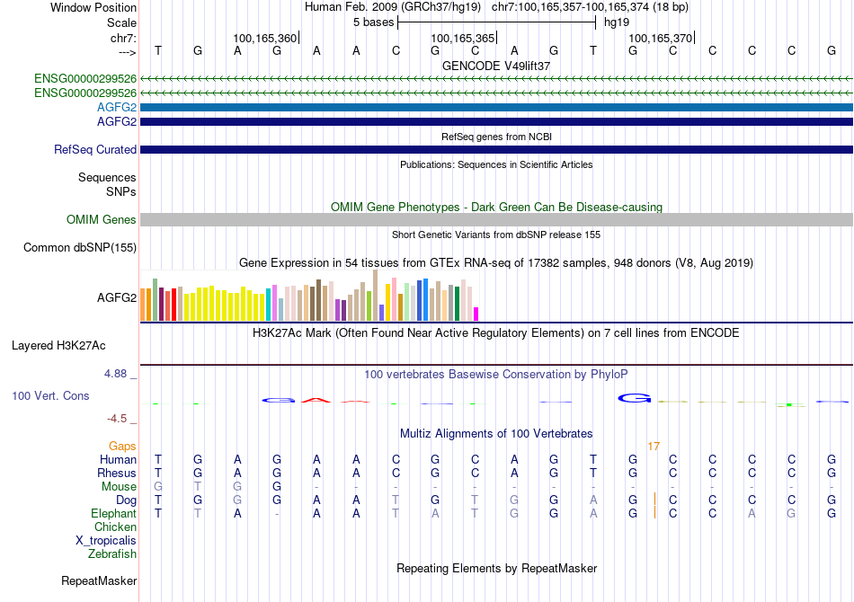Open OMIM Gene Phenotypes track title

496,207
